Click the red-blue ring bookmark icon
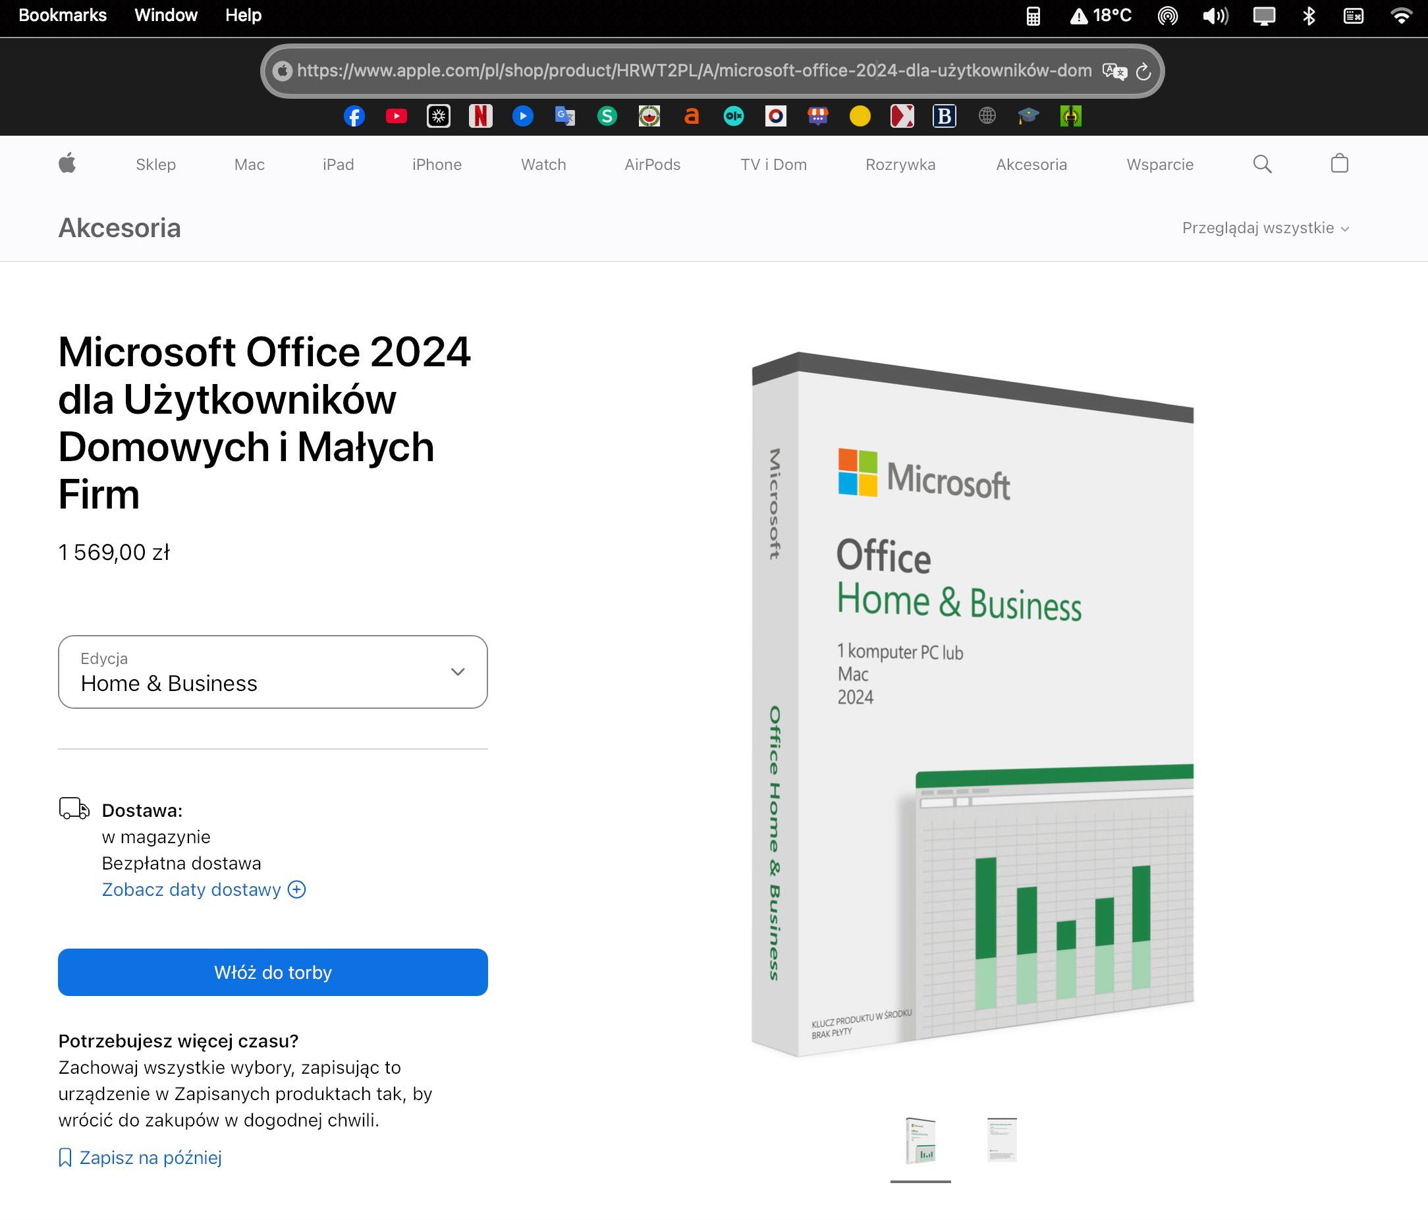1428x1220 pixels. coord(776,117)
